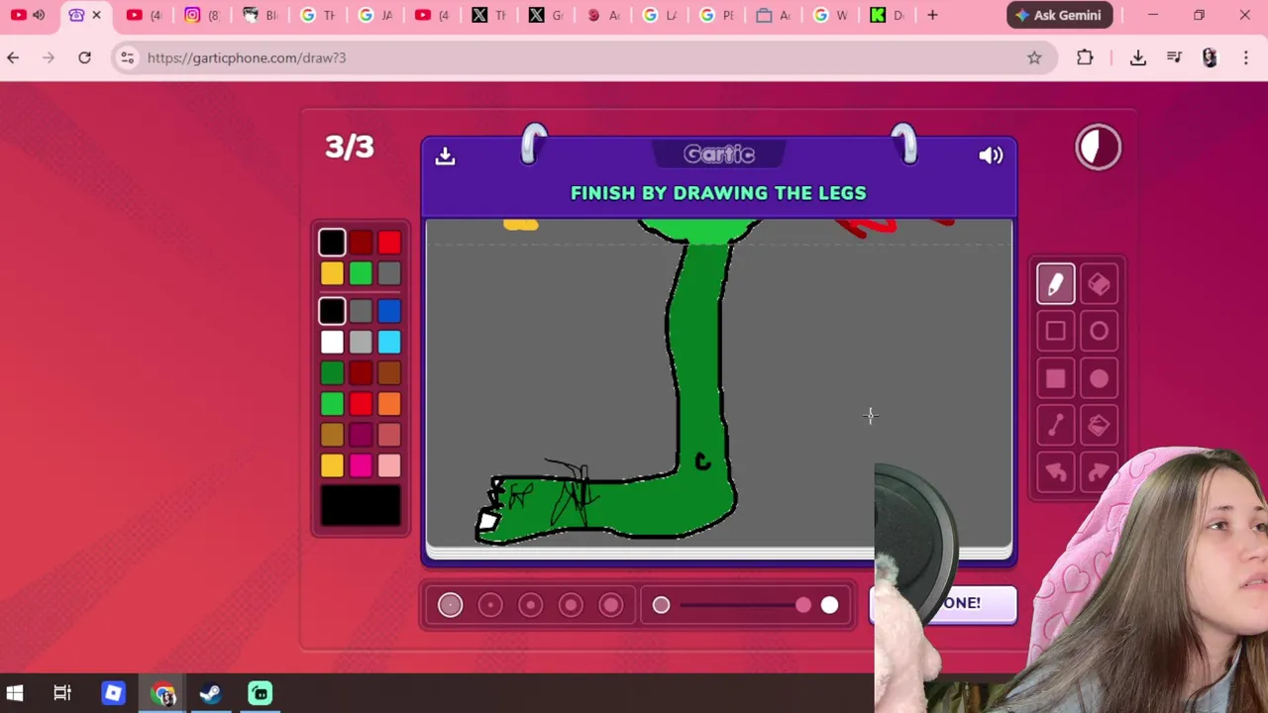
Task: Pick the maroon purple color swatch
Action: (x=361, y=435)
